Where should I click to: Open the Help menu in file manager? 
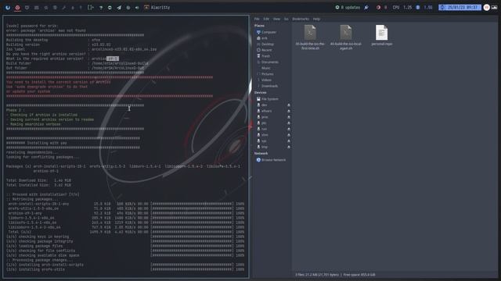(316, 19)
